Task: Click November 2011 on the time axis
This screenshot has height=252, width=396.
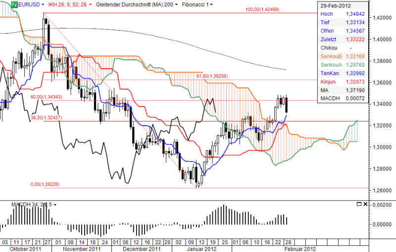Action: coord(82,249)
